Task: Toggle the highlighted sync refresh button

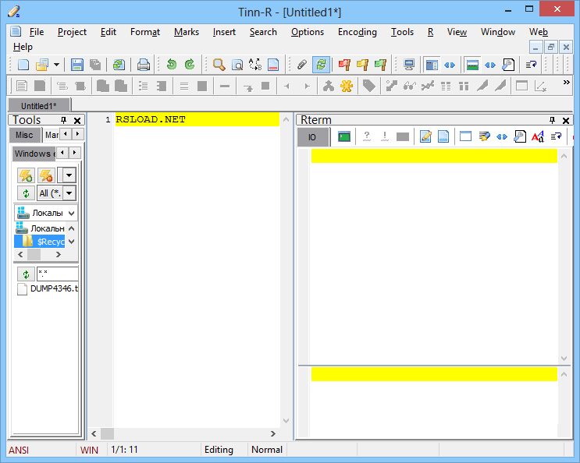Action: [321, 65]
